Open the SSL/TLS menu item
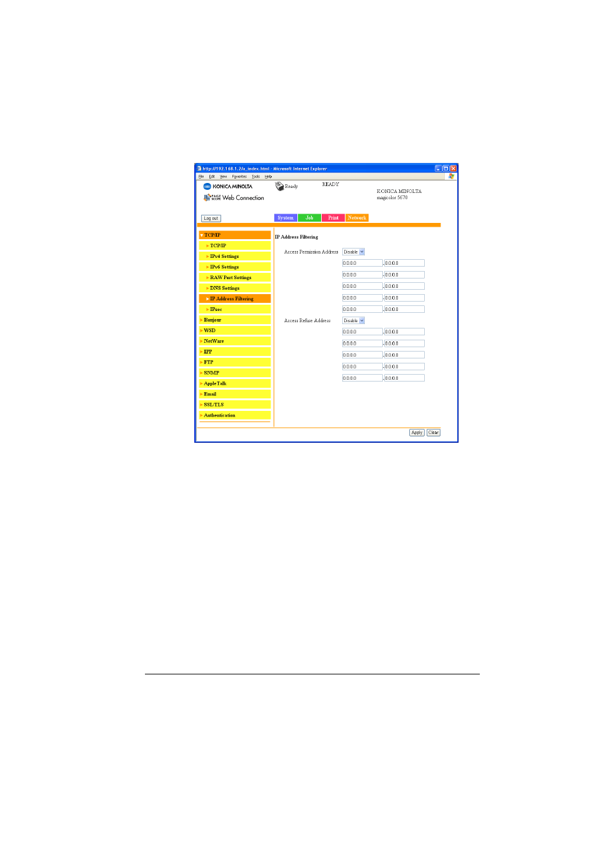Image resolution: width=596 pixels, height=843 pixels. [235, 405]
